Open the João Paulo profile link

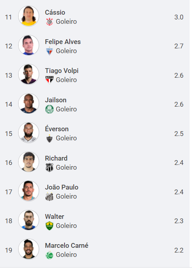(62, 188)
